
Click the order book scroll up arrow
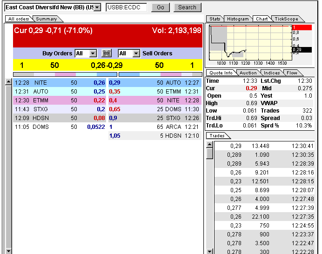8,82
